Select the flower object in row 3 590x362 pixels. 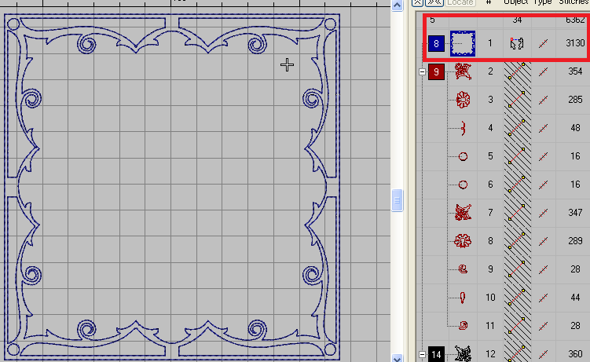463,100
